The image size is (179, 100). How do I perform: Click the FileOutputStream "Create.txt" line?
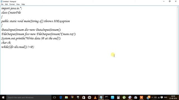click(39, 34)
